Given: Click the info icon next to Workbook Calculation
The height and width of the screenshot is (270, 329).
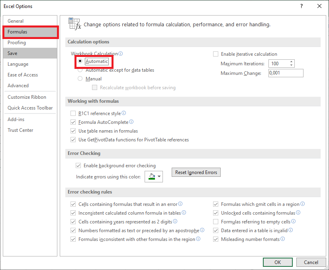Looking at the screenshot, I should pyautogui.click(x=121, y=53).
